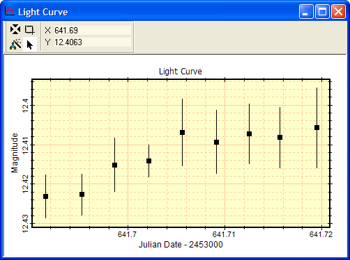Click the data point with the shortest error bar
Screen dimensions: 350x260
tap(149, 161)
